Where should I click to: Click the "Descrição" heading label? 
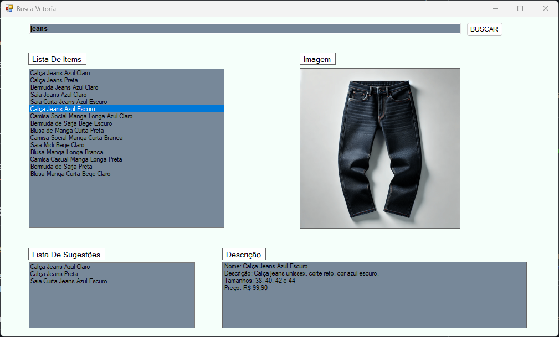pos(244,255)
